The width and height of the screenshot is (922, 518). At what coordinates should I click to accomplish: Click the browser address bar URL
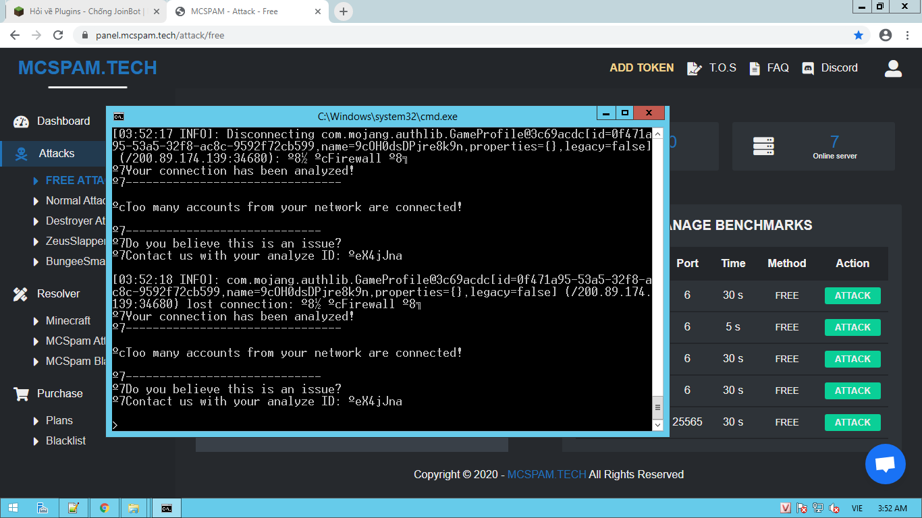[x=160, y=35]
